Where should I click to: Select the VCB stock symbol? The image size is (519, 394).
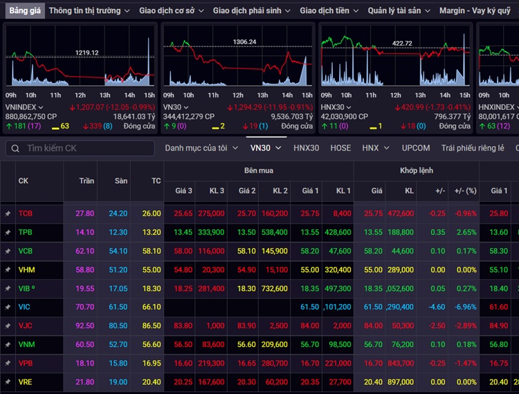tap(26, 251)
